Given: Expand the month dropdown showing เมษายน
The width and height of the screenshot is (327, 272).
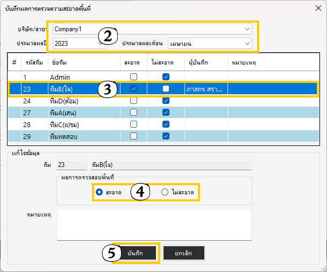Looking at the screenshot, I should [247, 43].
